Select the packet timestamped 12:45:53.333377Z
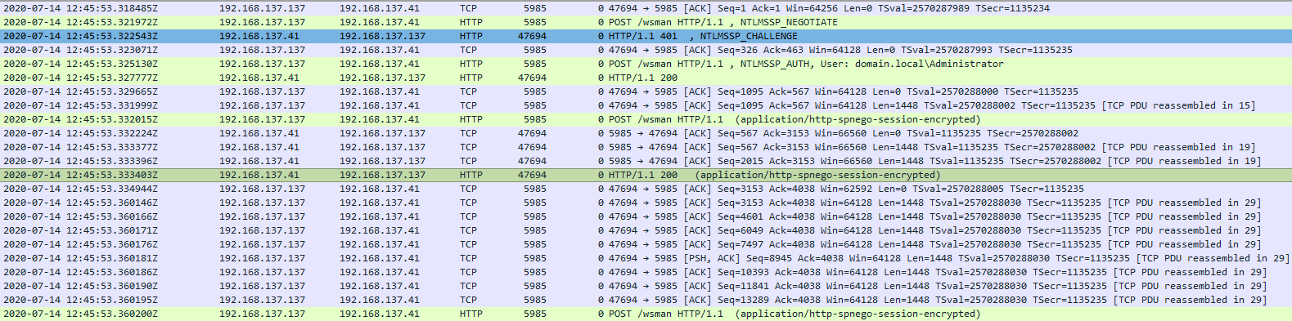 [x=646, y=147]
